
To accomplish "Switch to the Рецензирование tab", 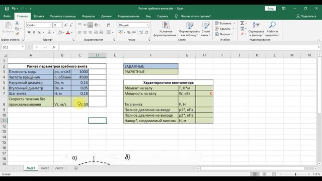I will pos(129,16).
